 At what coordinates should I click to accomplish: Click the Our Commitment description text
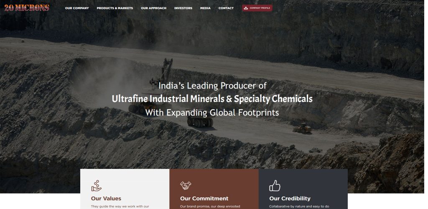(210, 206)
